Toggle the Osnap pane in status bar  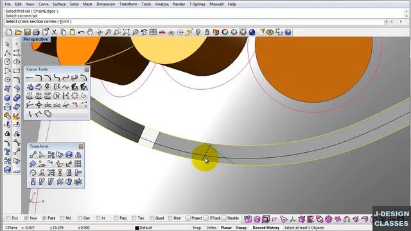(x=241, y=228)
